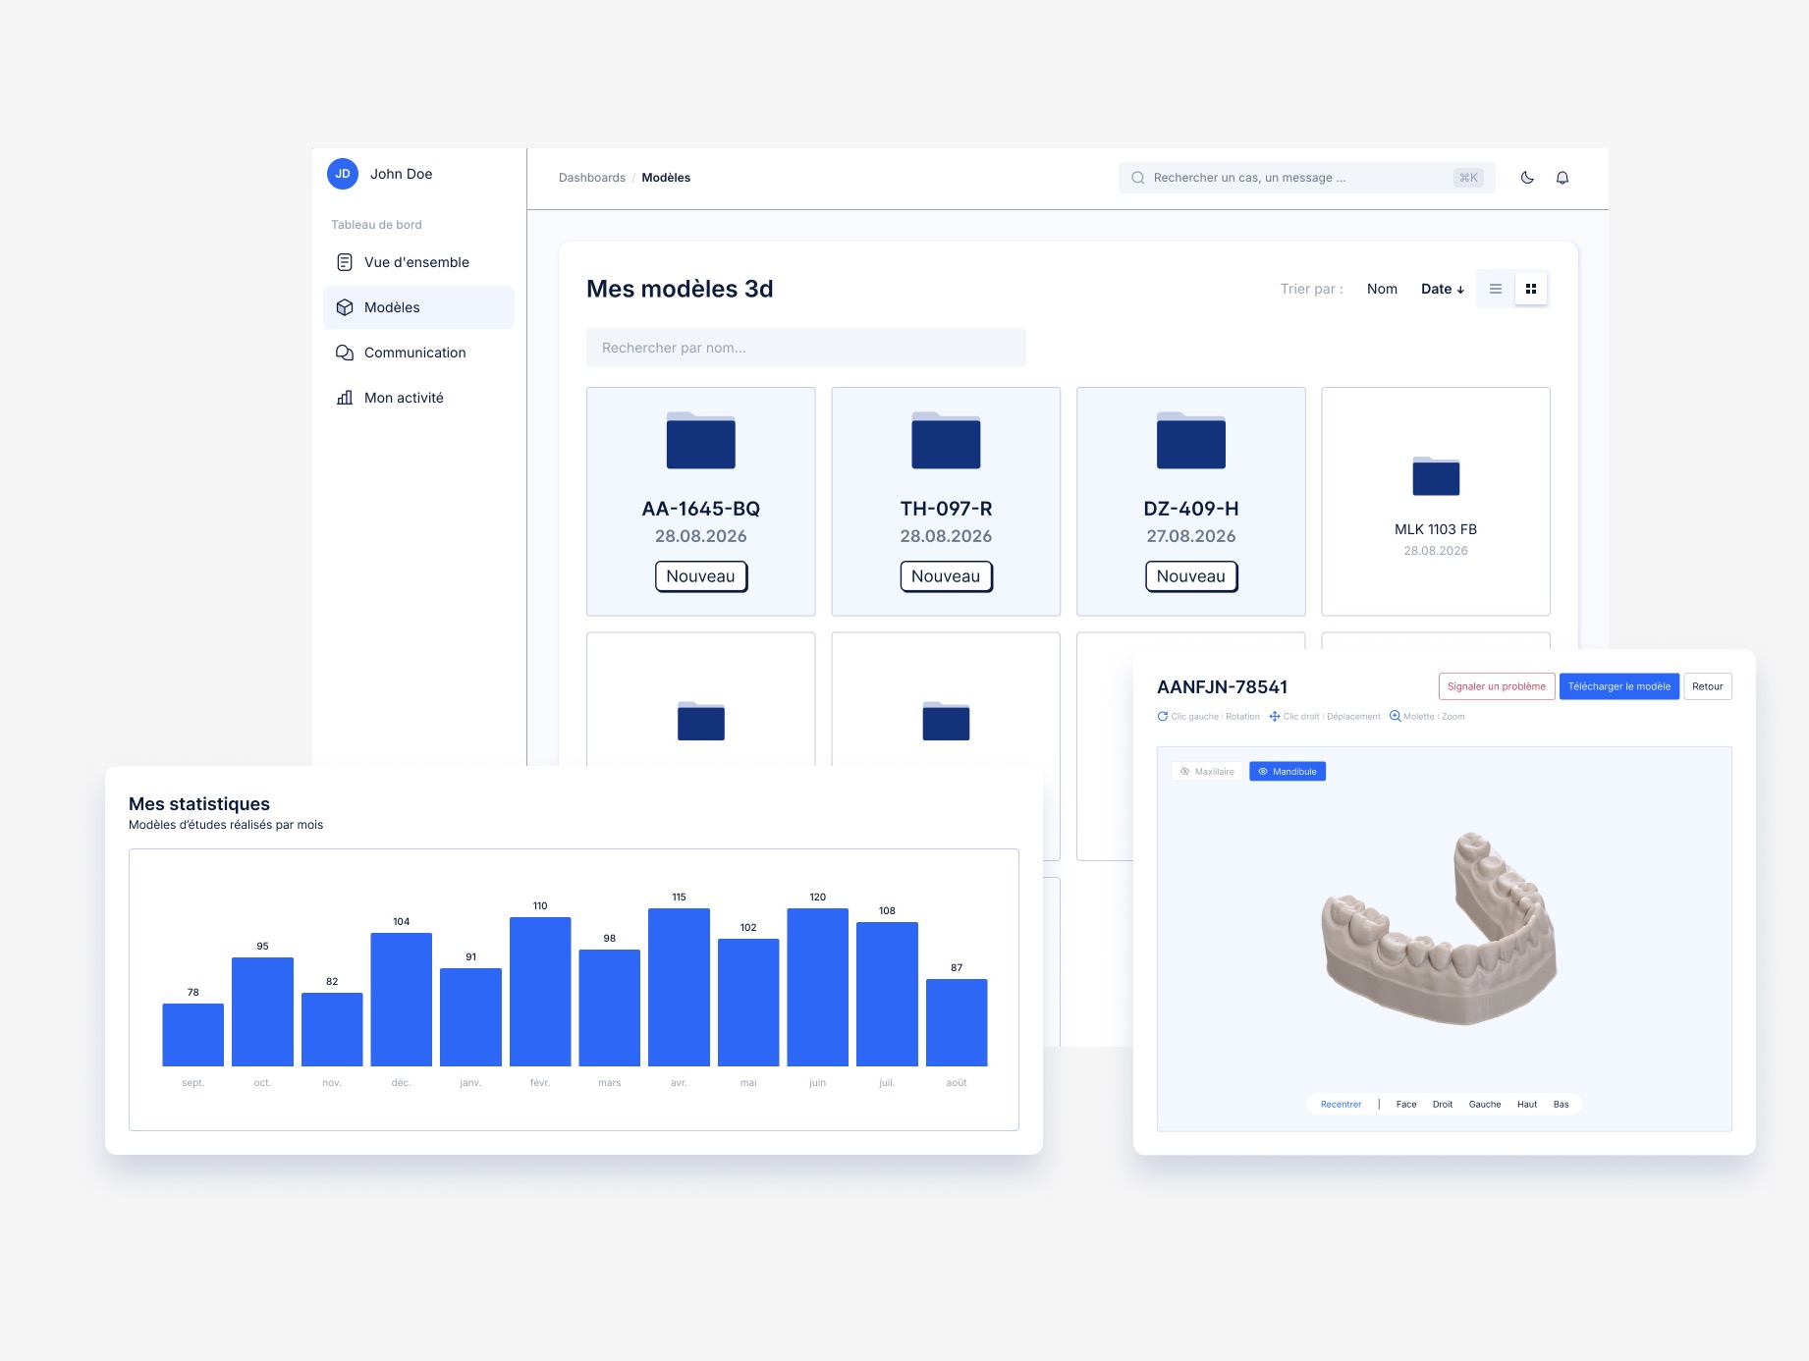
Task: Click Nouveau badge on TH-097-R
Action: tap(946, 576)
